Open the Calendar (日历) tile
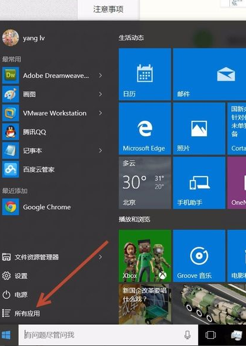This screenshot has width=246, height=346. point(145,75)
